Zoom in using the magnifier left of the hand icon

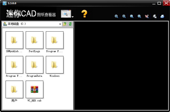139,16
